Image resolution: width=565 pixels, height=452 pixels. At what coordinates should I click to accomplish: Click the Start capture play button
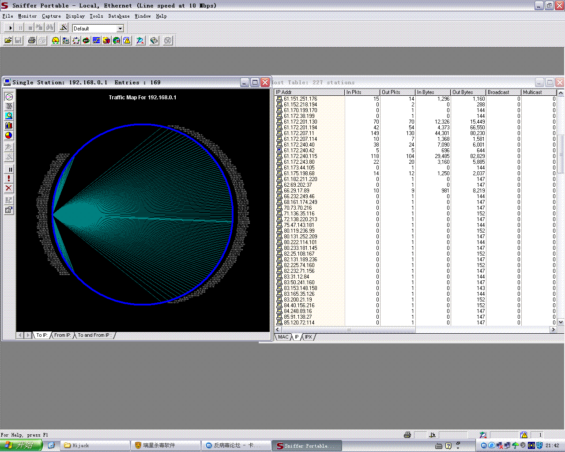[10, 28]
